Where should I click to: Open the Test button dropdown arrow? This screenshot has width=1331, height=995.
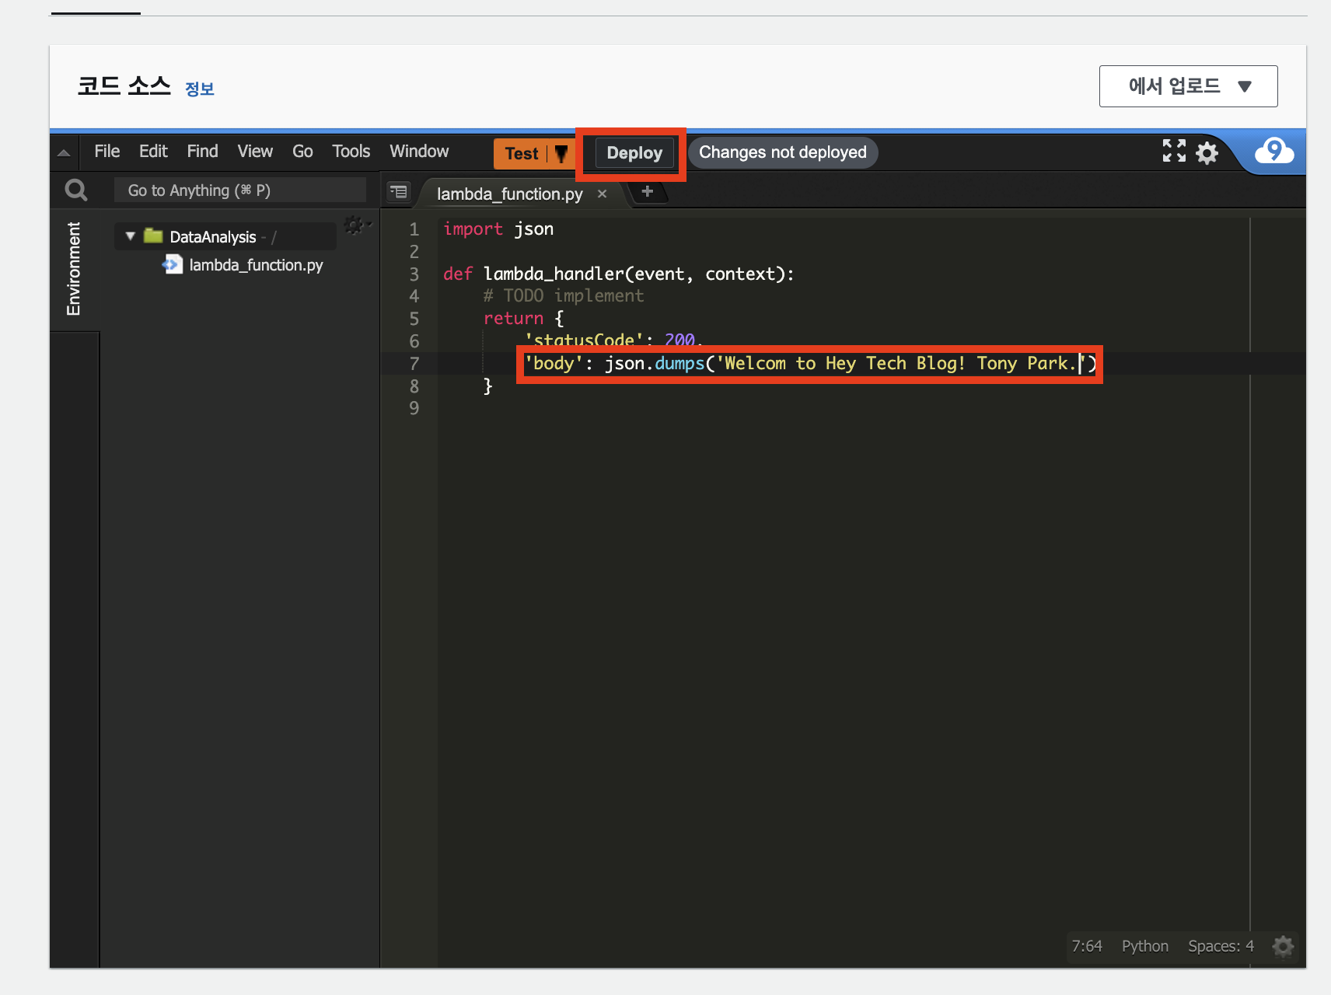pyautogui.click(x=561, y=153)
